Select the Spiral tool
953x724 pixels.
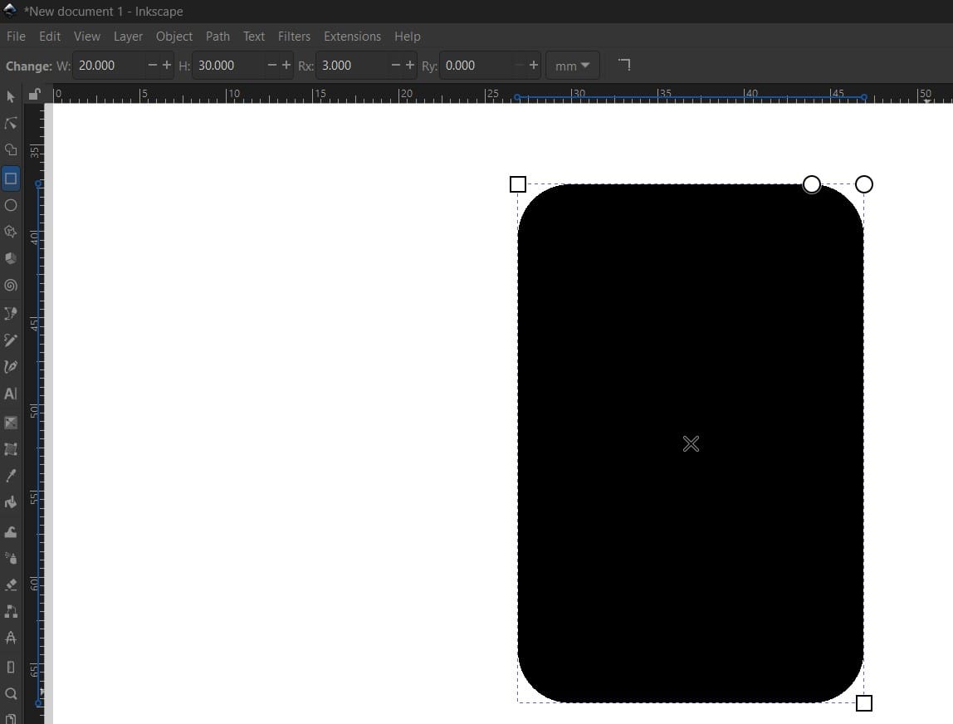[x=11, y=286]
